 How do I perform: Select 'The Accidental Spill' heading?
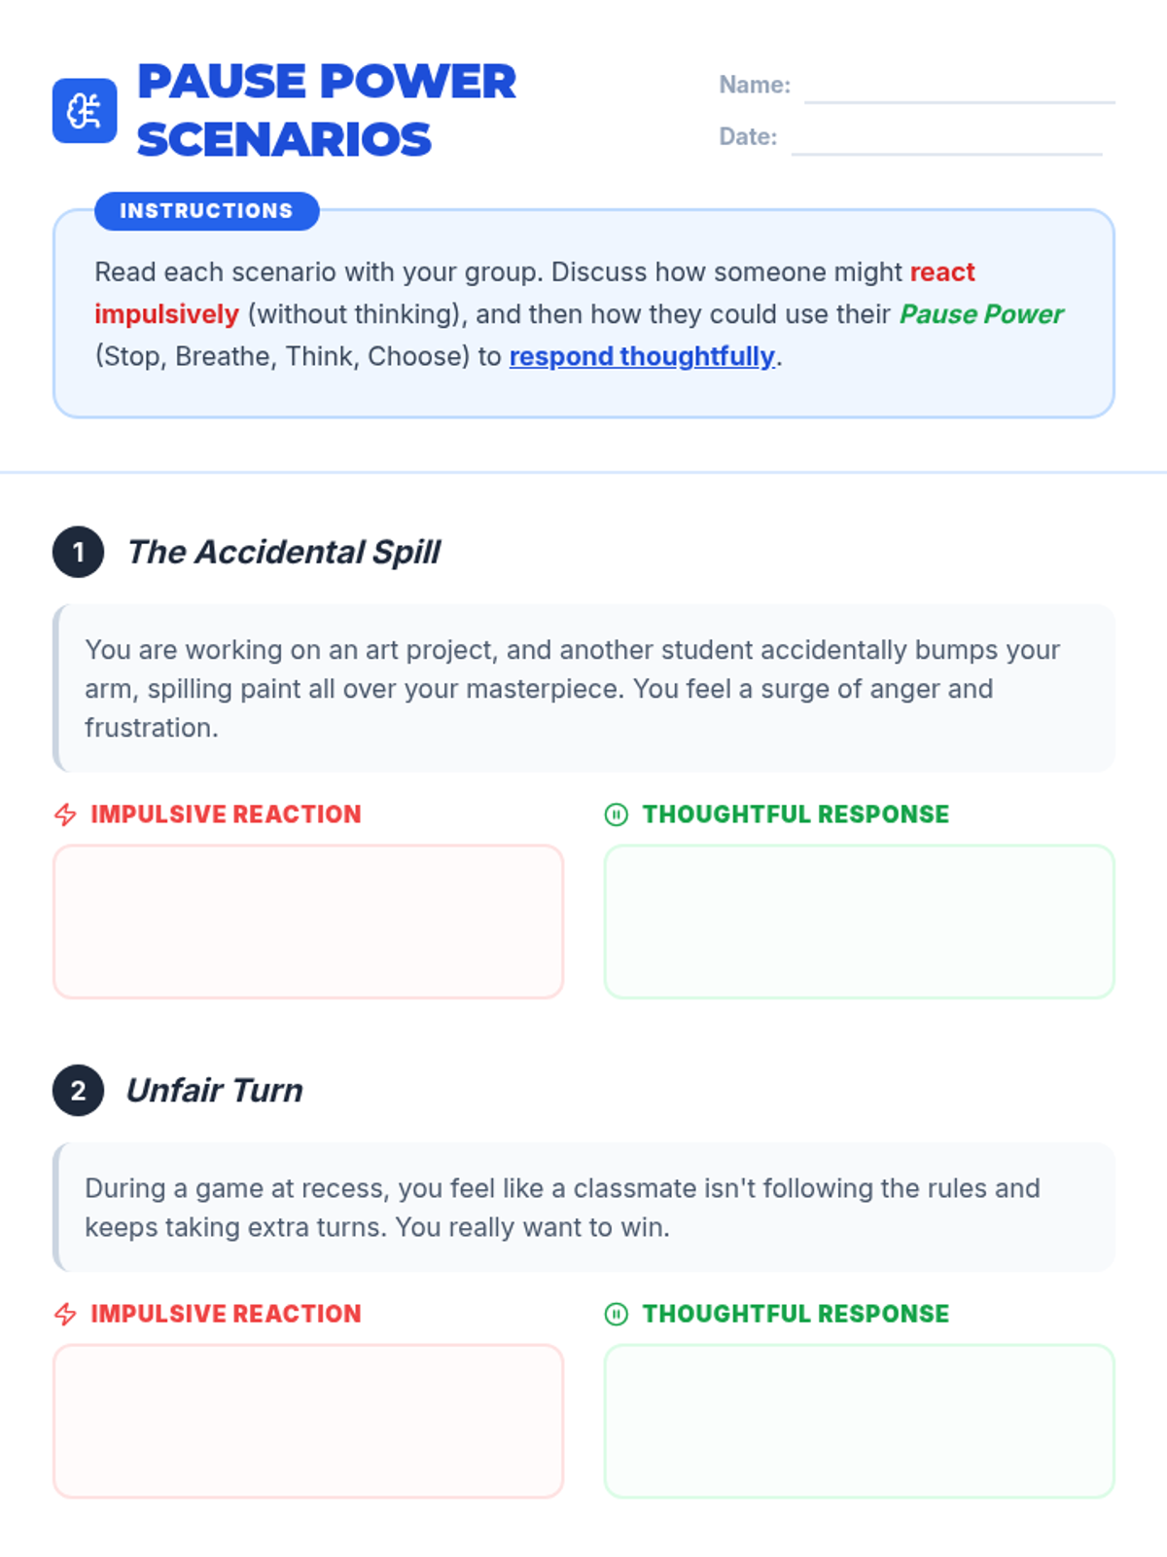[x=284, y=552]
